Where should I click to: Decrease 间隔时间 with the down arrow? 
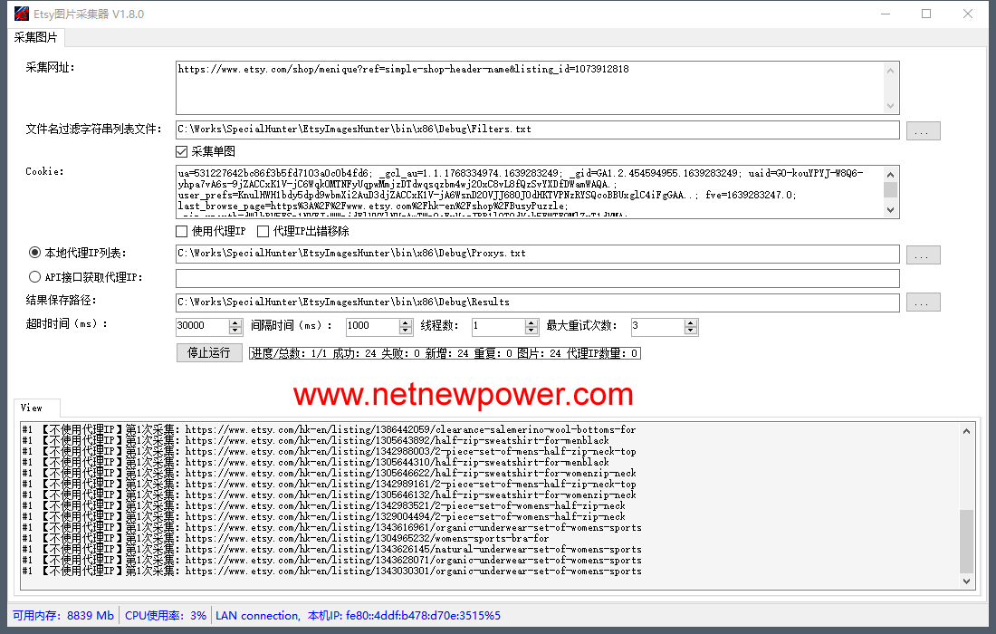[x=406, y=331]
